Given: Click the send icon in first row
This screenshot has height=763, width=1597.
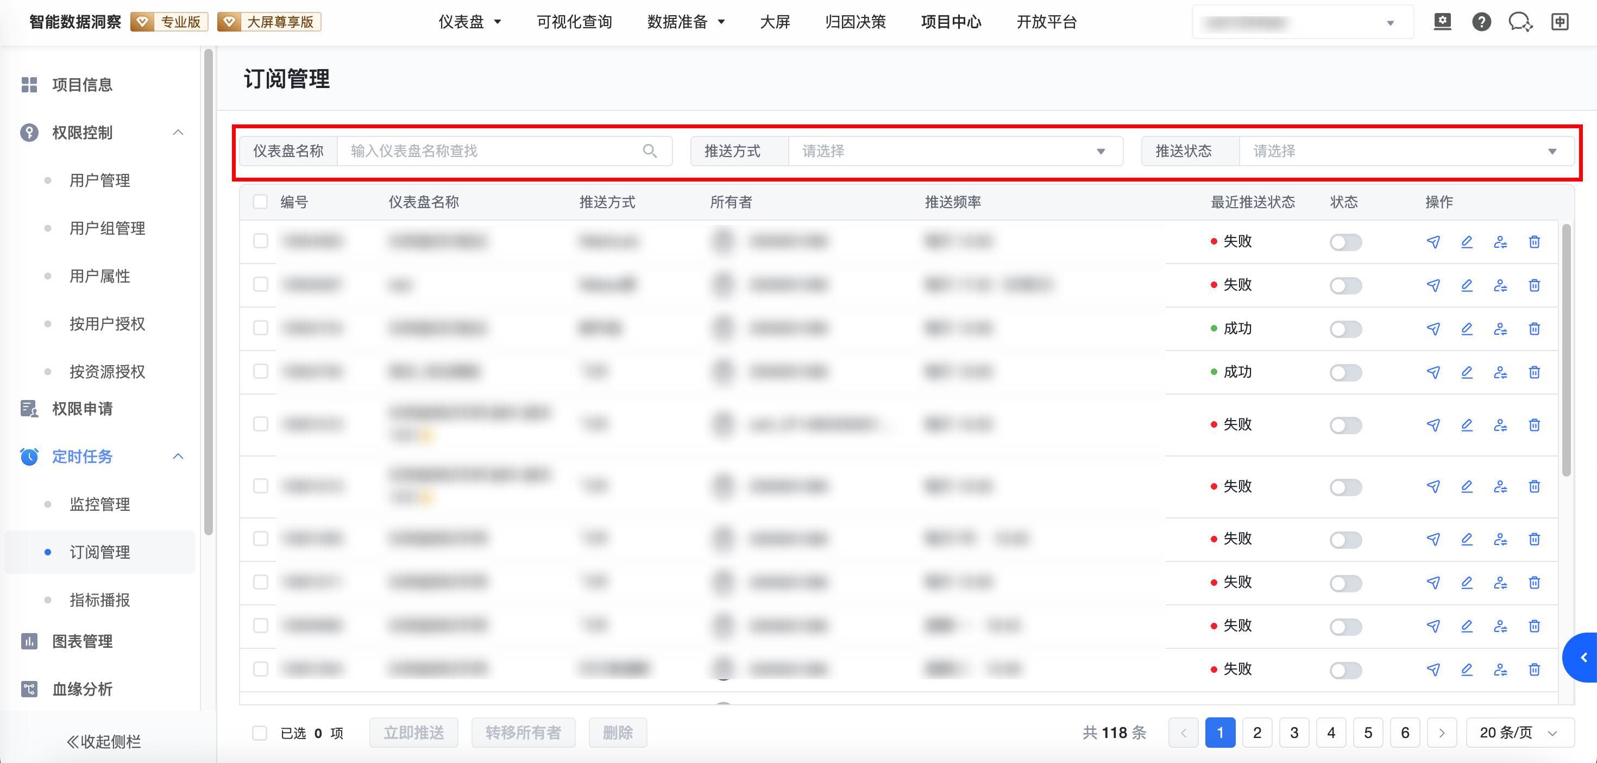Looking at the screenshot, I should (x=1433, y=242).
